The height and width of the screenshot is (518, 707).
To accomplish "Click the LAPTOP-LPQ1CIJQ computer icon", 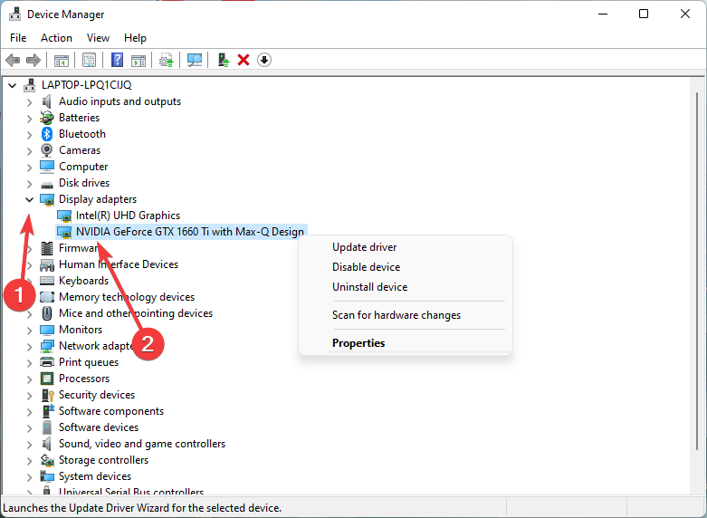I will pyautogui.click(x=30, y=85).
